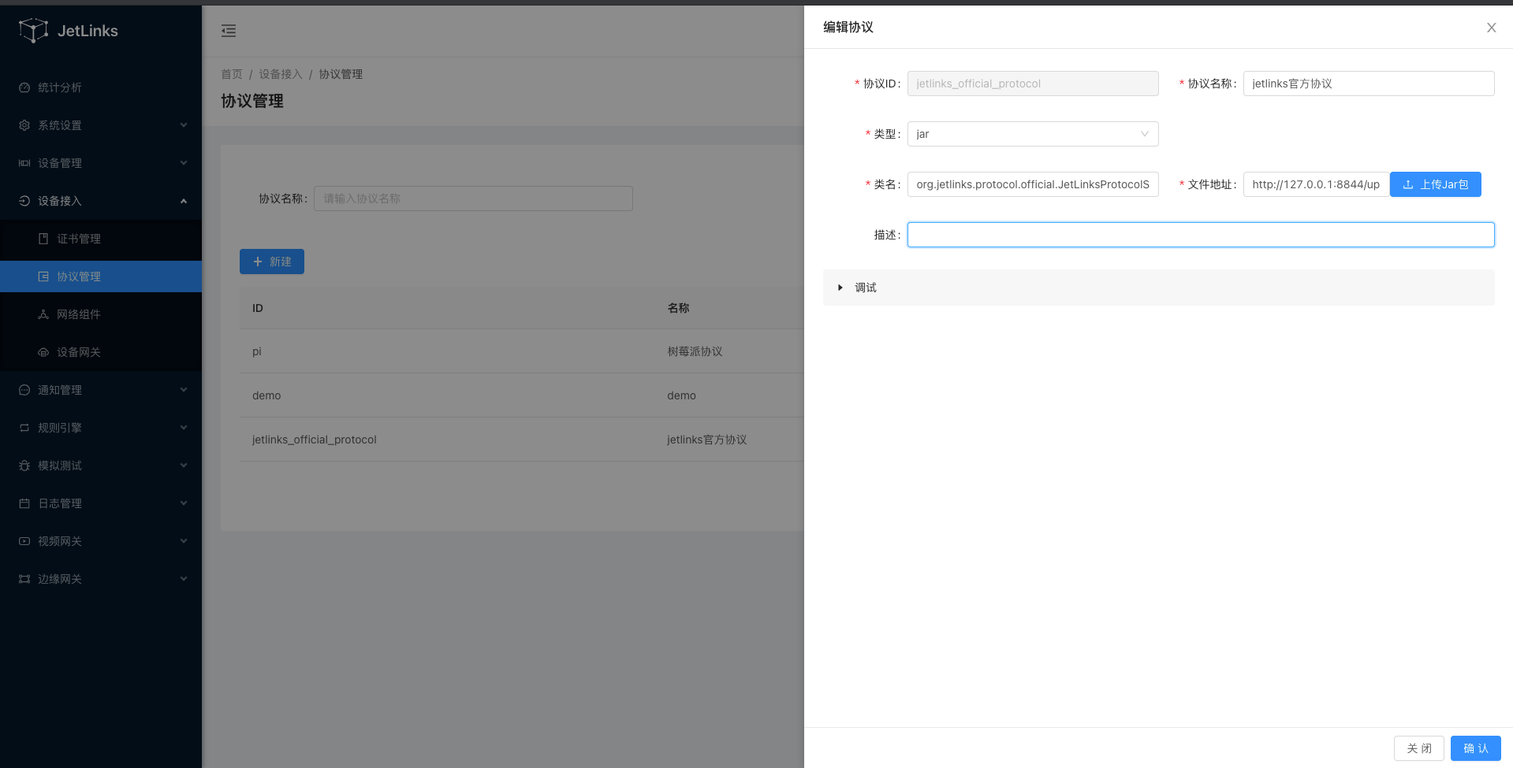Image resolution: width=1513 pixels, height=768 pixels.
Task: Click the 关闭 close button
Action: point(1418,748)
